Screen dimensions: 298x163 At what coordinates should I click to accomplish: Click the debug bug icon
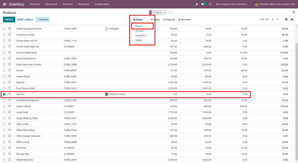point(197,4)
